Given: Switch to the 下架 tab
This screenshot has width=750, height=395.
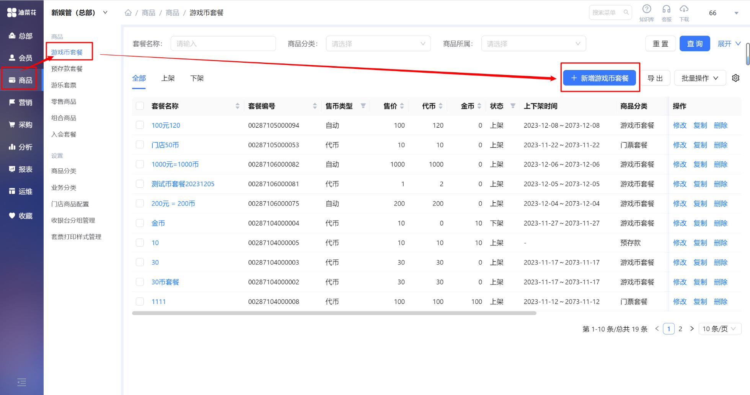Looking at the screenshot, I should coord(197,78).
